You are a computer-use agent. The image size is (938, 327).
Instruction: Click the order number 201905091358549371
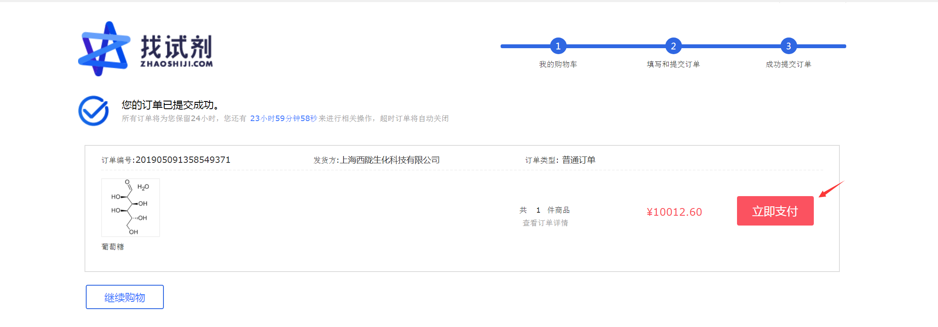(x=183, y=160)
